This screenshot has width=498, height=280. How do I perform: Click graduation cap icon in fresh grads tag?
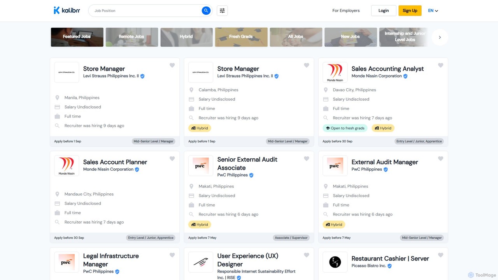tap(328, 128)
